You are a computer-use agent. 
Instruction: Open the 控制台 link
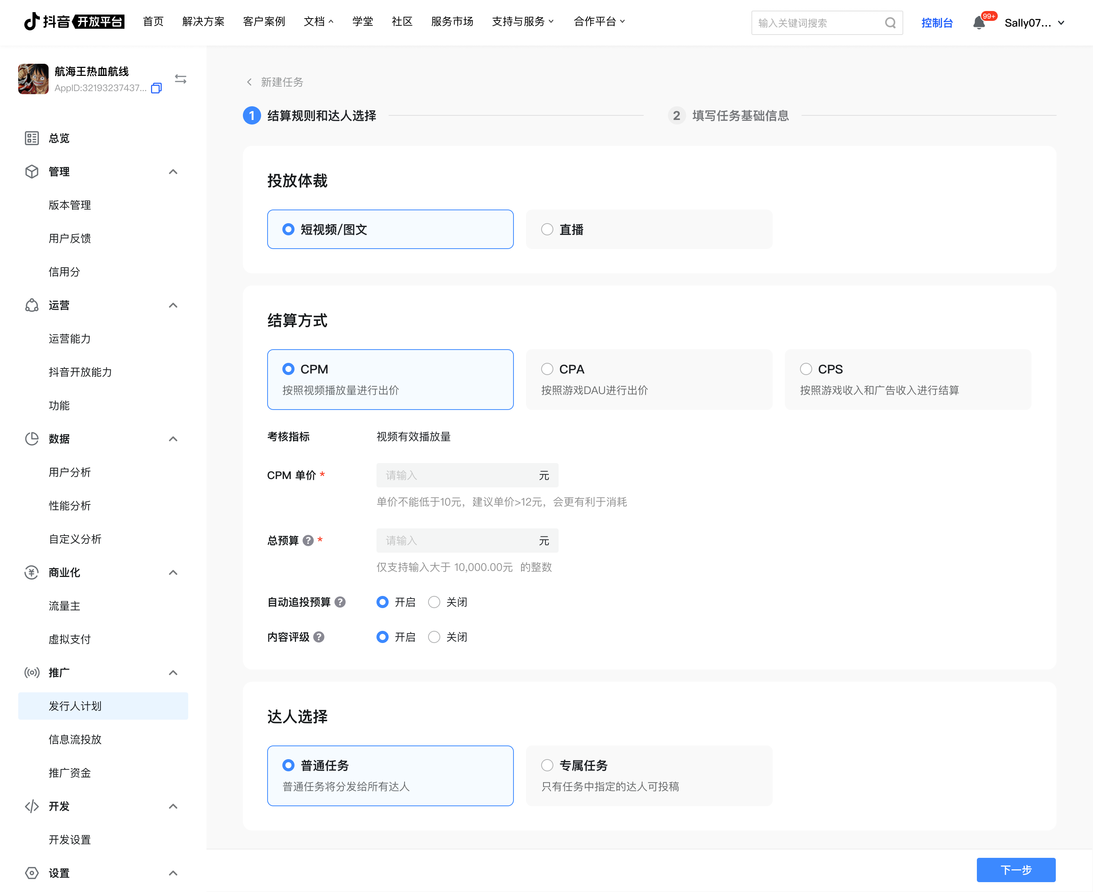pyautogui.click(x=937, y=23)
